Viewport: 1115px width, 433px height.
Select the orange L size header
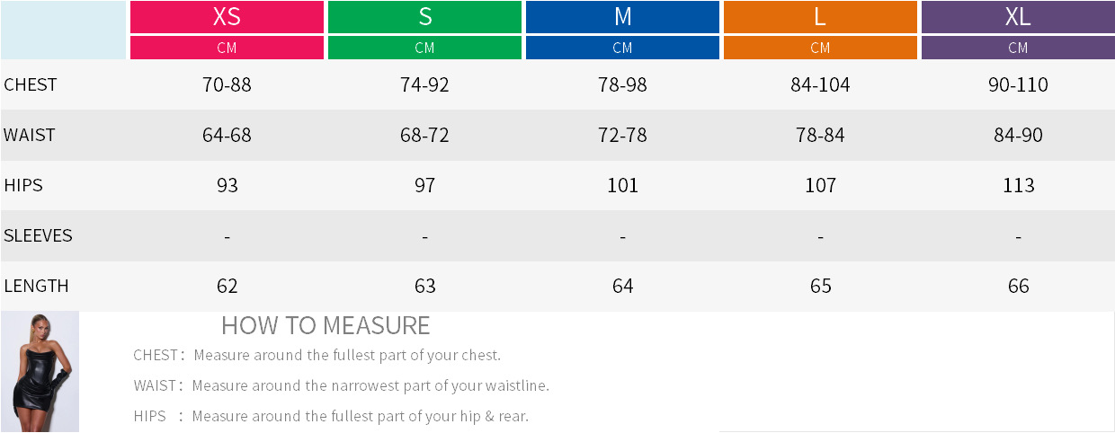[820, 17]
